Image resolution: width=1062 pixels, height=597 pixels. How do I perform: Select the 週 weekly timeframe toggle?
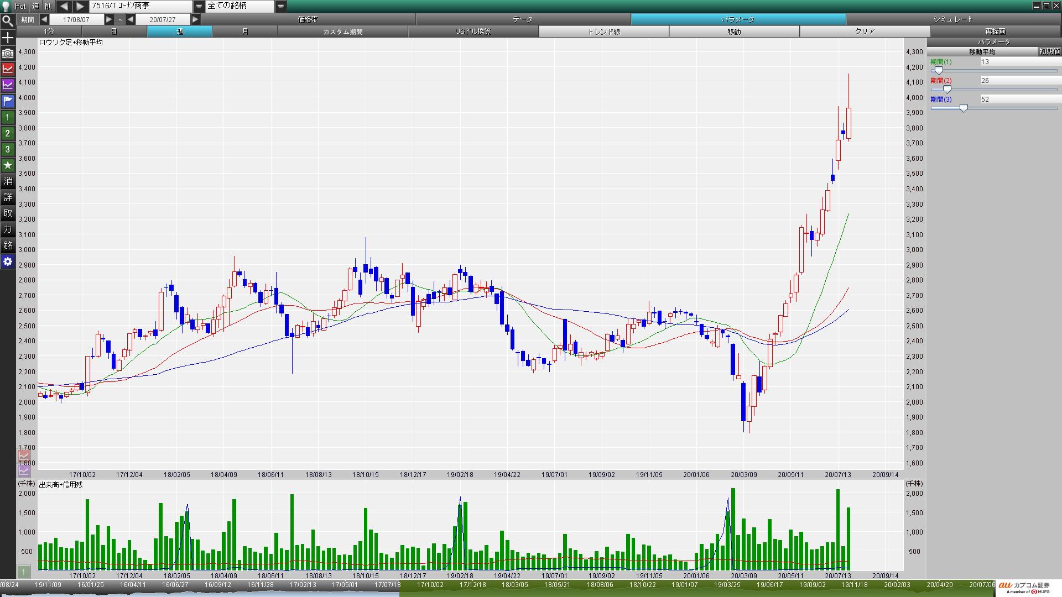pos(179,32)
